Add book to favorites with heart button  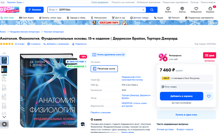[x=209, y=96]
